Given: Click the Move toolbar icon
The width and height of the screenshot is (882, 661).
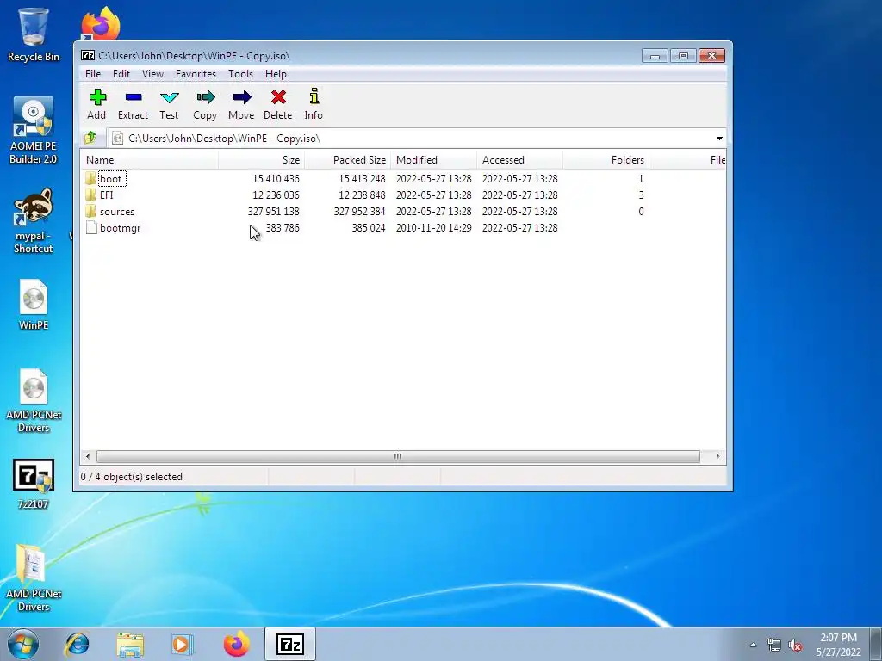Looking at the screenshot, I should [x=241, y=97].
